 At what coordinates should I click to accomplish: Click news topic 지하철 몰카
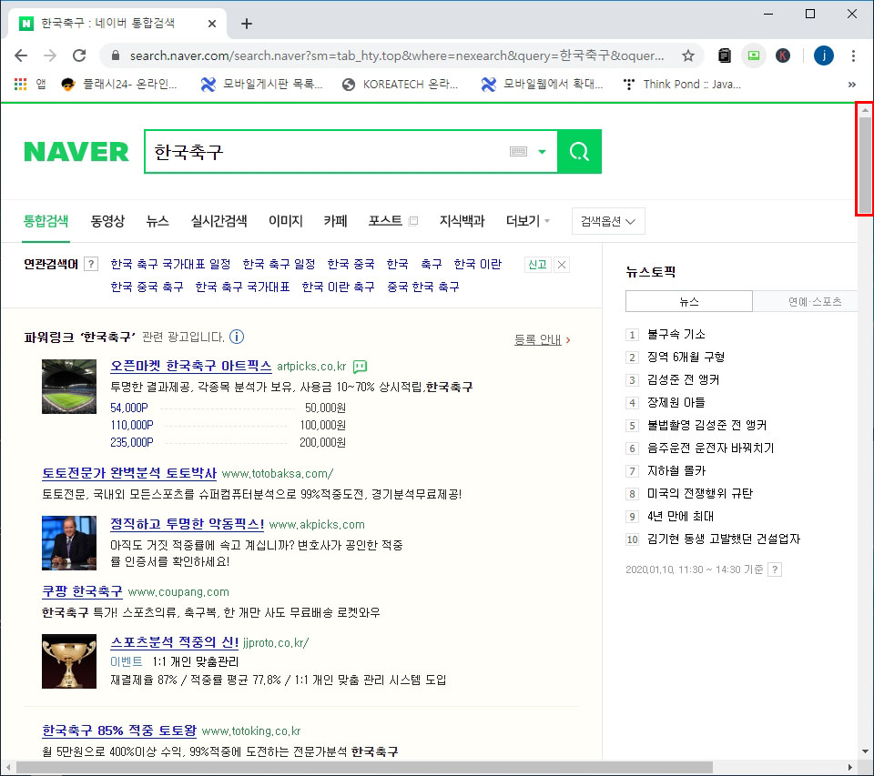click(x=676, y=470)
